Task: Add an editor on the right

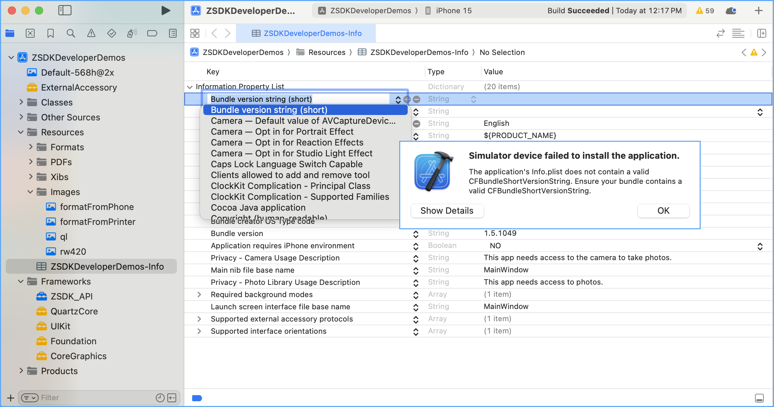Action: (762, 33)
